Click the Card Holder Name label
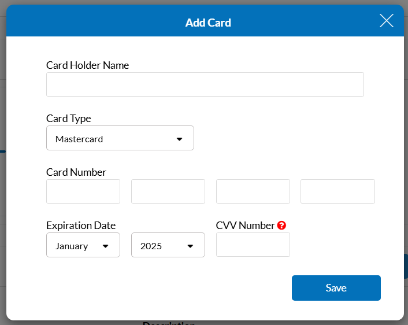This screenshot has width=408, height=325. click(87, 65)
